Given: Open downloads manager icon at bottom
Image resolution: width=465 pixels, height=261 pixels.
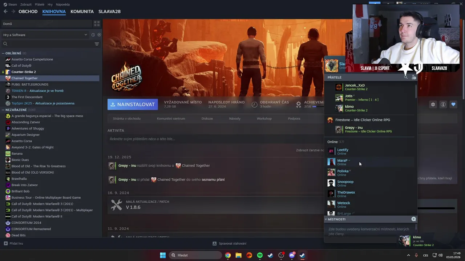Looking at the screenshot, I should pyautogui.click(x=215, y=244).
